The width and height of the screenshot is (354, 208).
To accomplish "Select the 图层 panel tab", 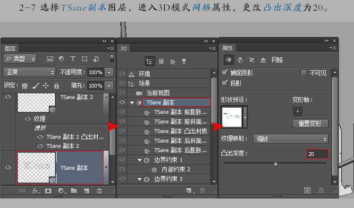I will click(x=11, y=48).
